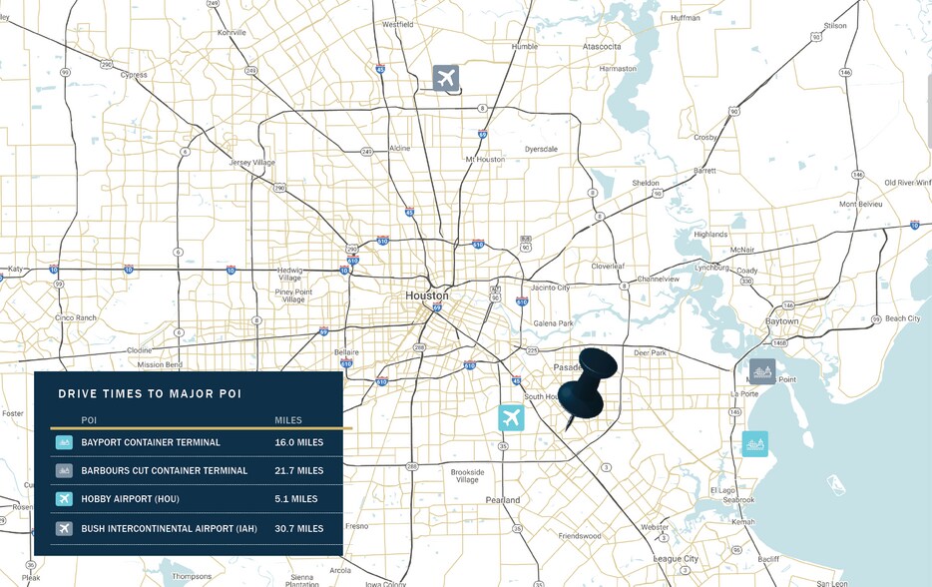Click the POI column header
The height and width of the screenshot is (587, 932).
(x=89, y=420)
